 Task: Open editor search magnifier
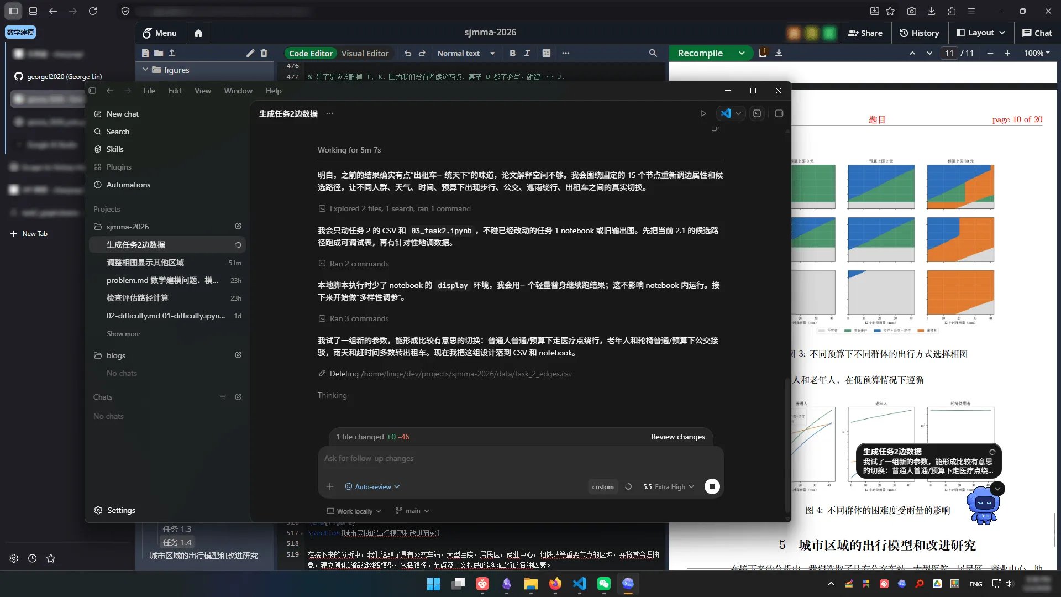[653, 54]
